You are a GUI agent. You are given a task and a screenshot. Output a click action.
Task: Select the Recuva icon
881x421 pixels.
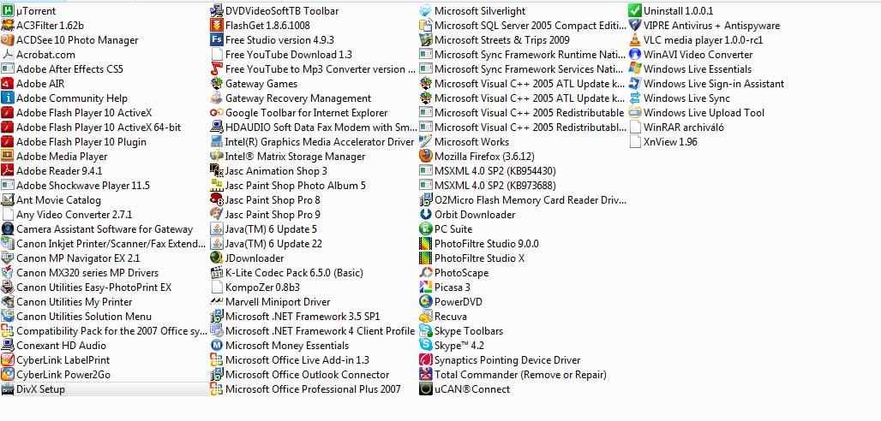tap(425, 317)
